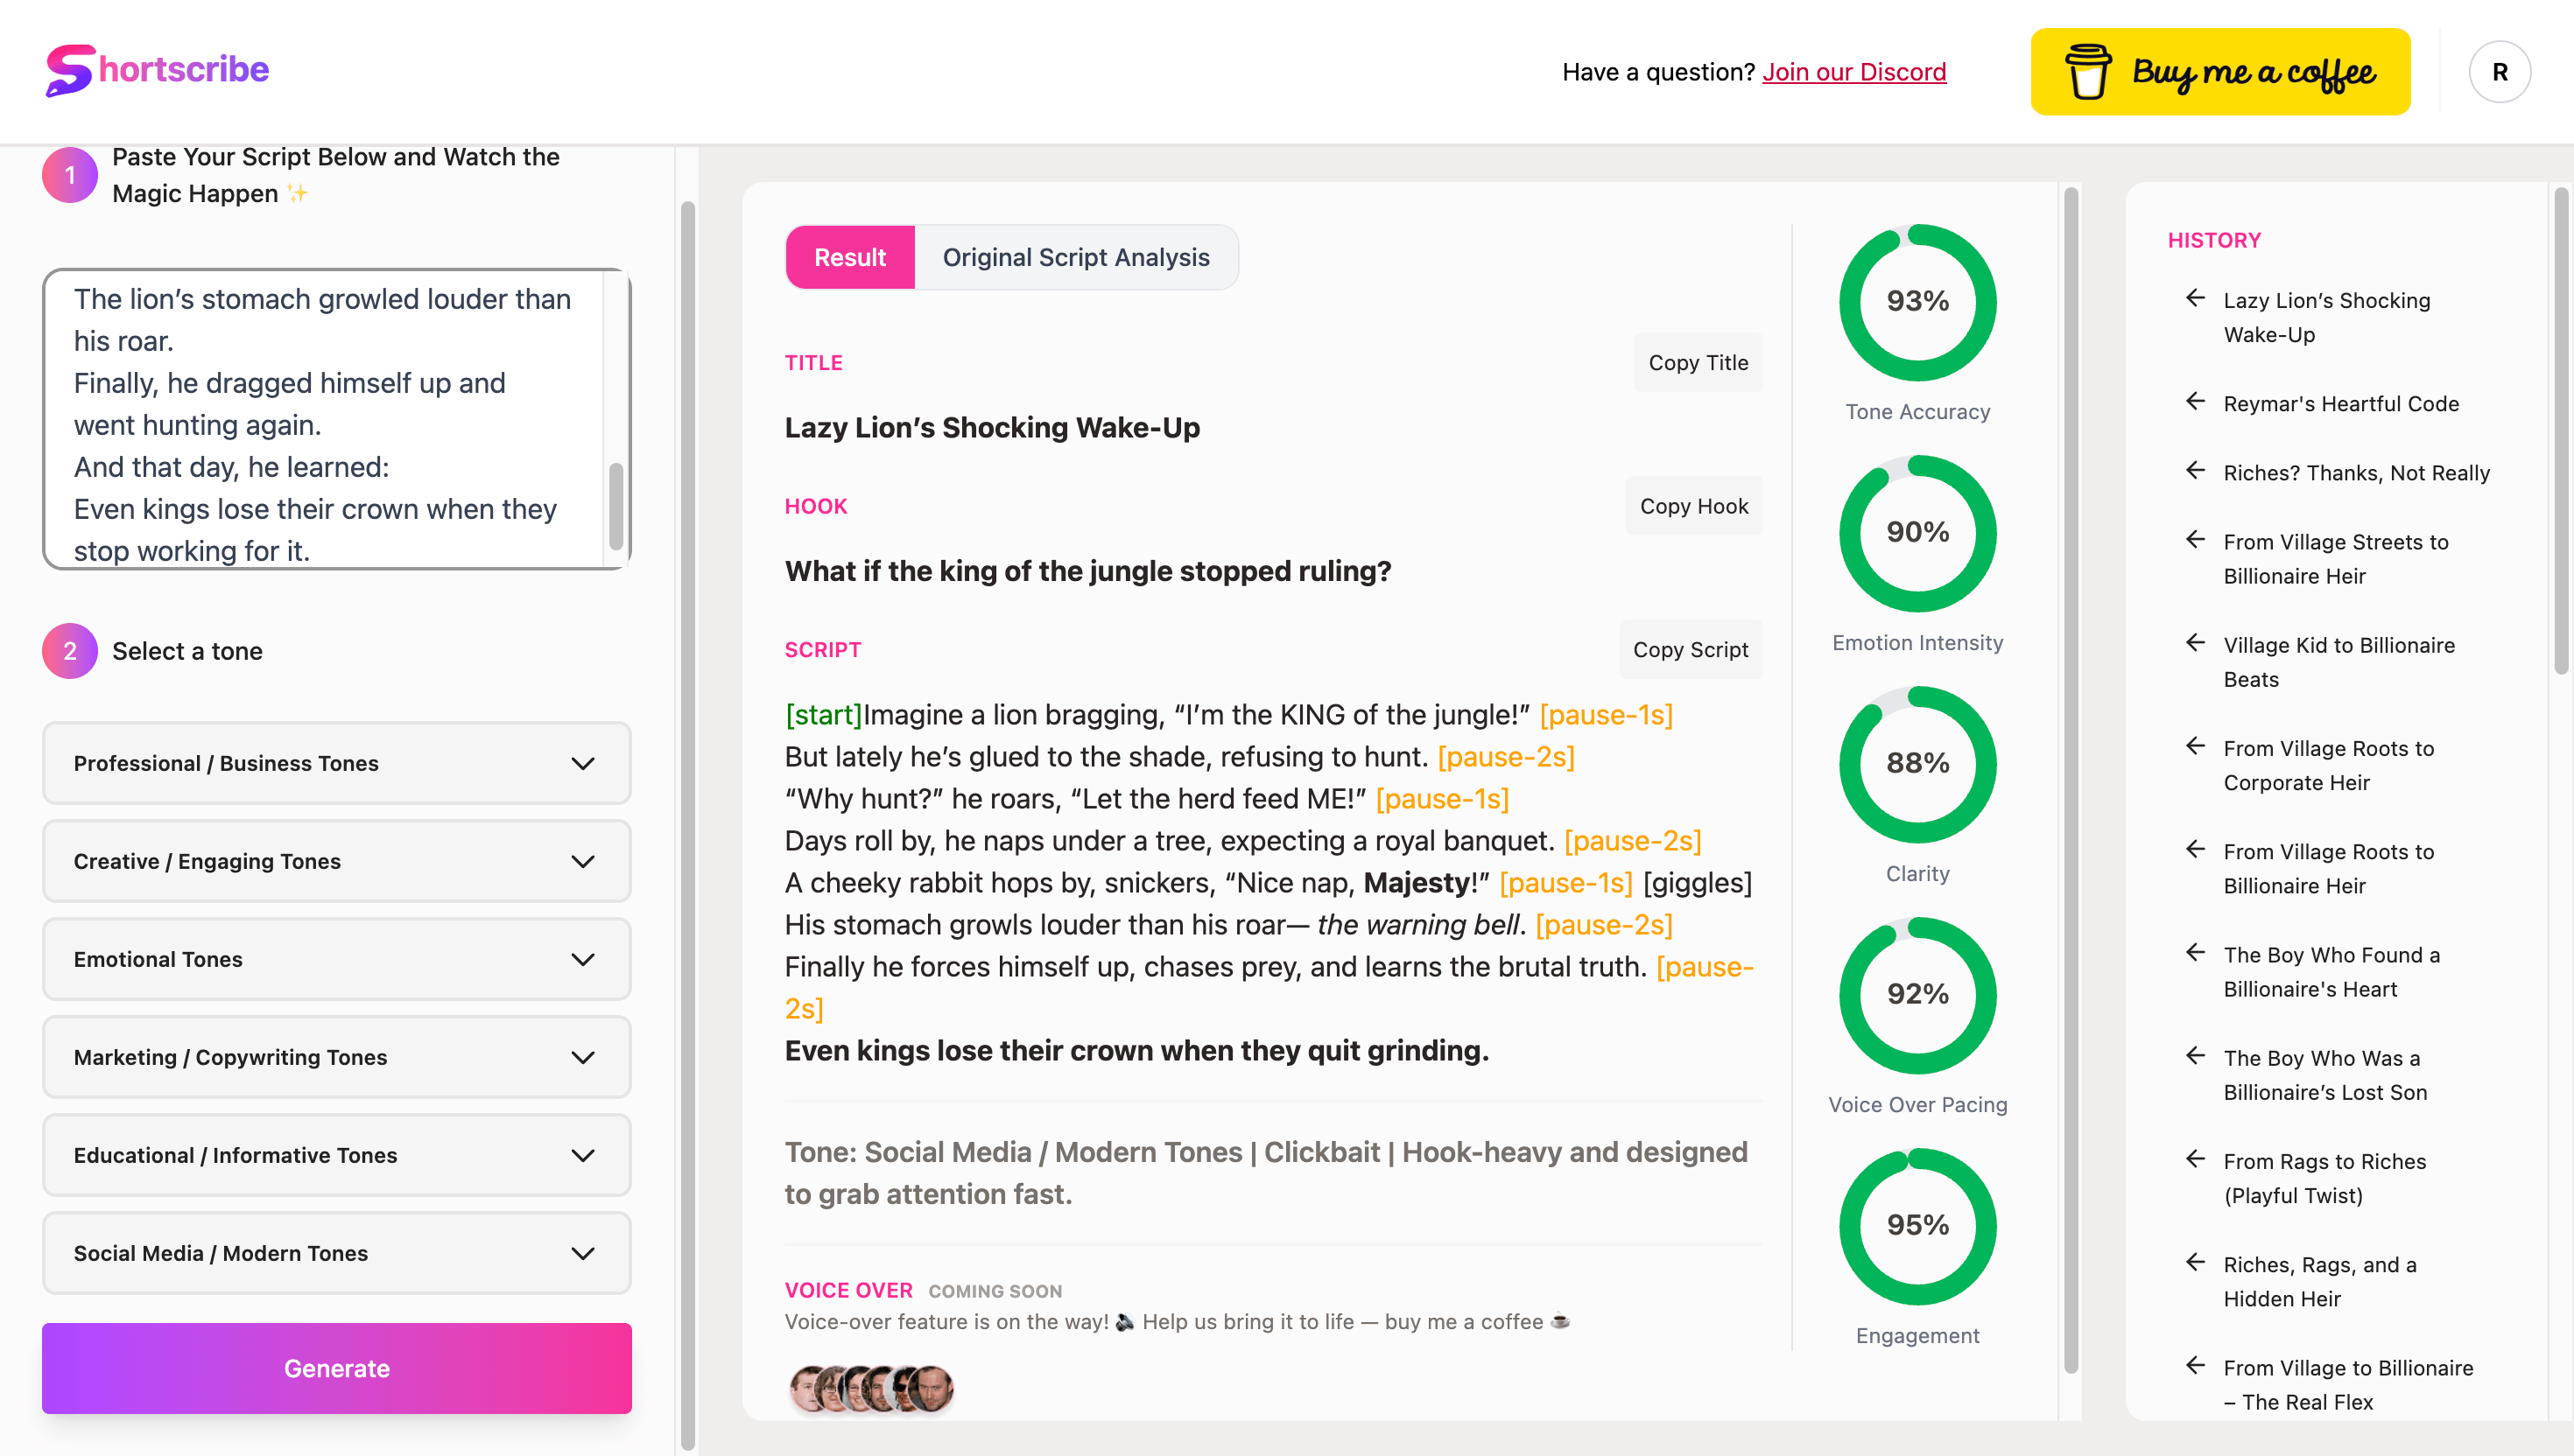The height and width of the screenshot is (1456, 2574).
Task: Expand Creative / Engaging Tones dropdown
Action: coord(336,861)
